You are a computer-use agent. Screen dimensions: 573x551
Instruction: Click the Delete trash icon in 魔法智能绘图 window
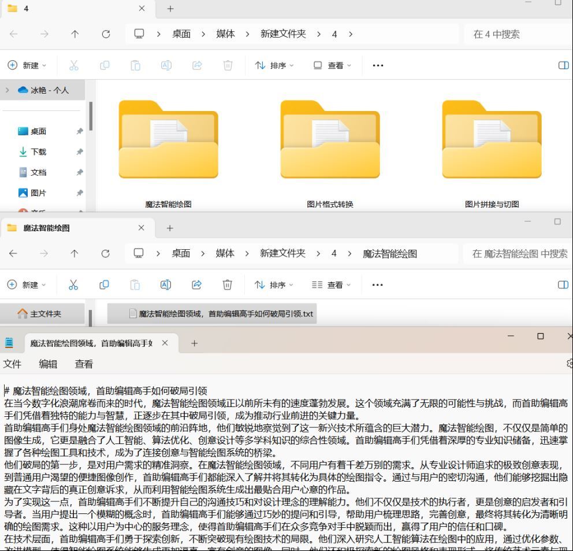point(228,284)
